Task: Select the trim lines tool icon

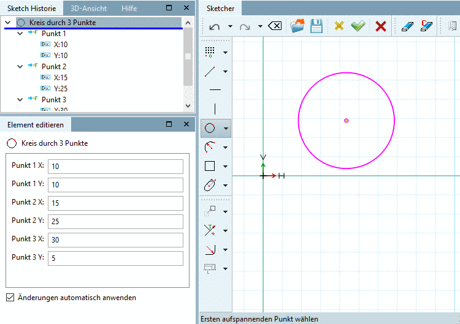Action: click(x=210, y=230)
